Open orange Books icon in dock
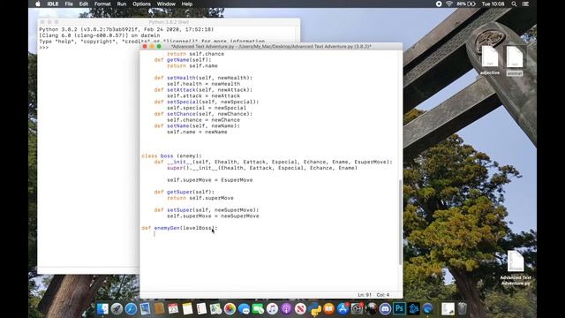The image size is (565, 318). coord(328,308)
